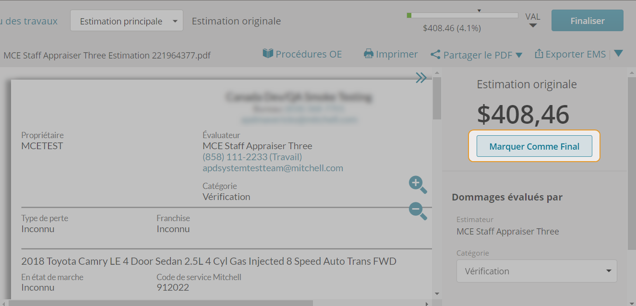This screenshot has height=306, width=636.
Task: Click the PDF viewer vertical scrollbar
Action: (x=436, y=184)
